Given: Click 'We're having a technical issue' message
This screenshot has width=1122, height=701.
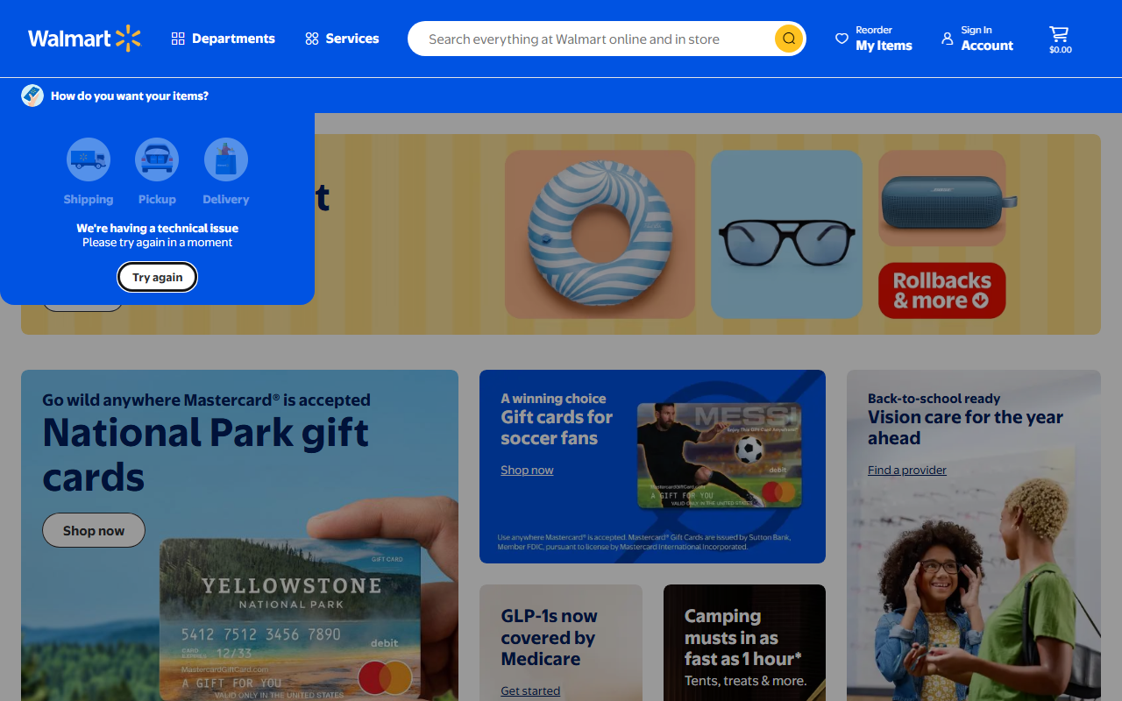Looking at the screenshot, I should tap(158, 228).
